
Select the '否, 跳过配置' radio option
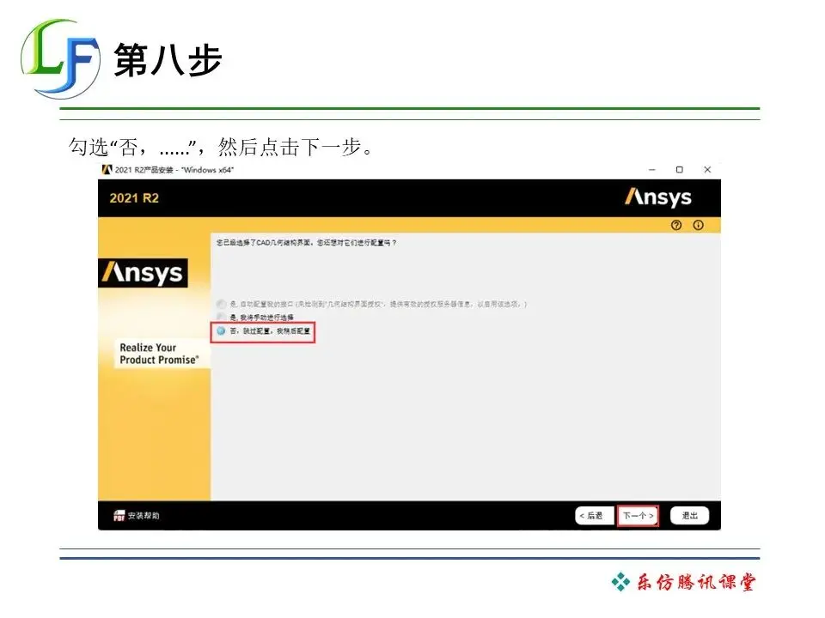point(221,330)
